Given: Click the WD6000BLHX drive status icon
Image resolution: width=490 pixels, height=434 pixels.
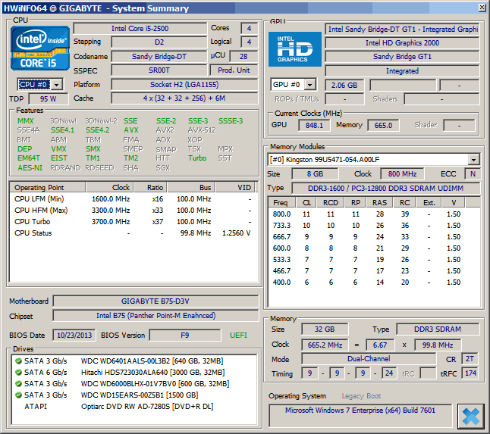Looking at the screenshot, I should (x=18, y=383).
